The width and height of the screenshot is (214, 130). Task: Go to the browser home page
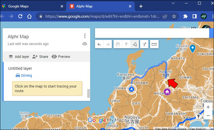point(29,16)
